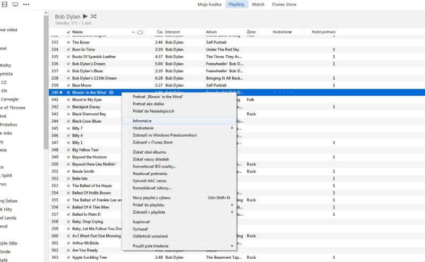Open the Názov column sort dropdown arrow
This screenshot has height=262, width=425.
(x=133, y=32)
